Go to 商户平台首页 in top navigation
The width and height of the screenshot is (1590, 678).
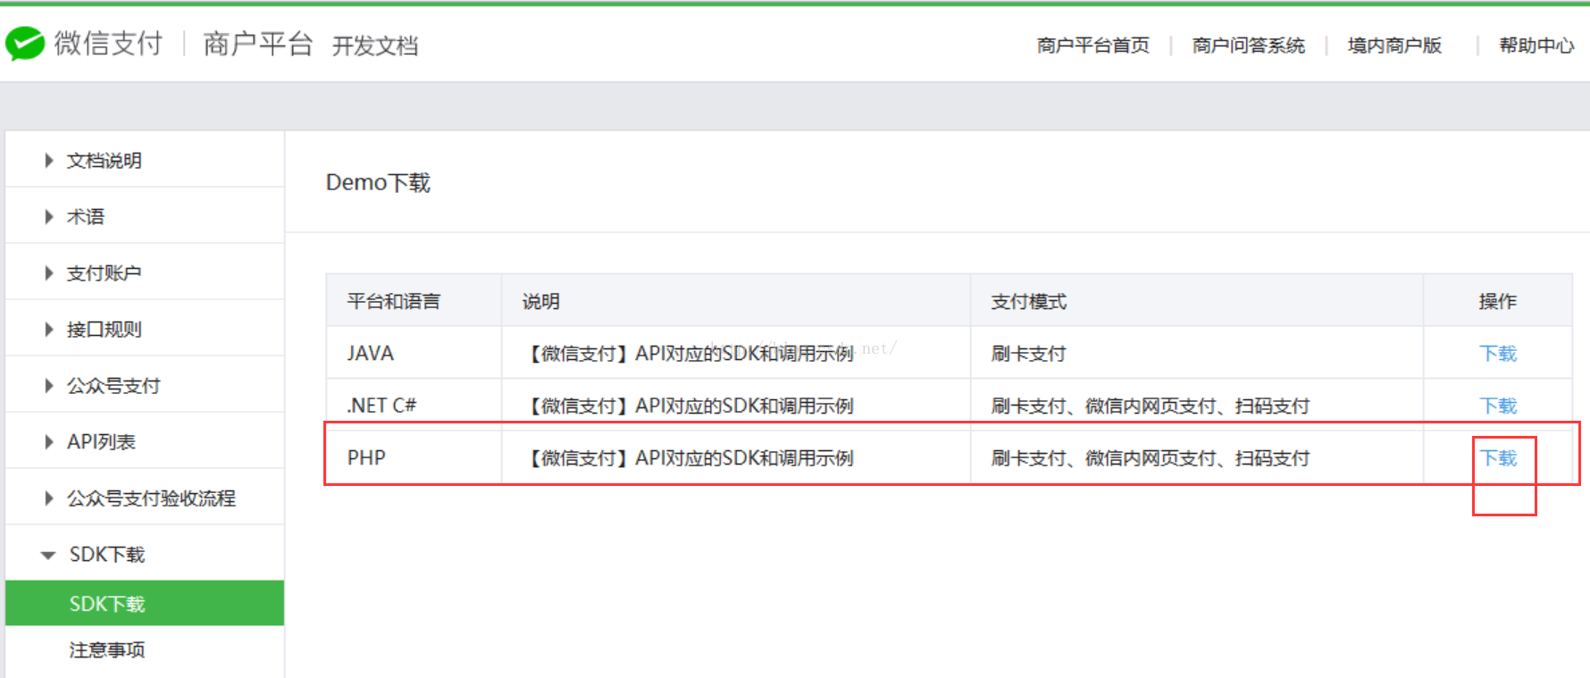pos(1092,46)
